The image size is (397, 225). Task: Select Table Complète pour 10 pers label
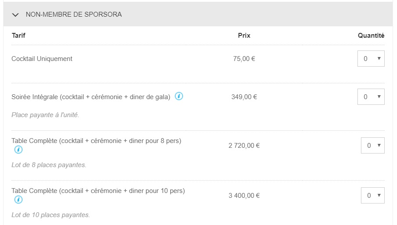click(98, 191)
